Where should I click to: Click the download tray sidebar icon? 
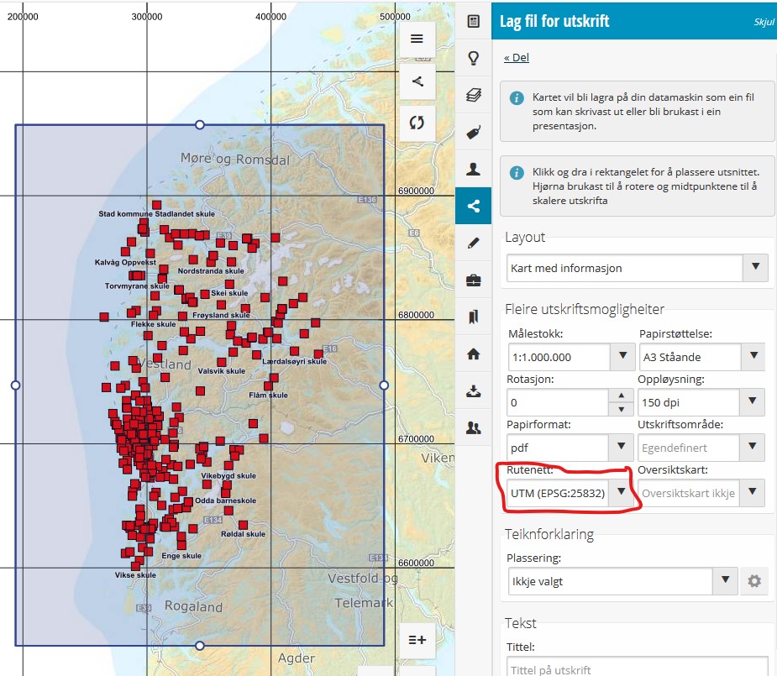(x=473, y=390)
